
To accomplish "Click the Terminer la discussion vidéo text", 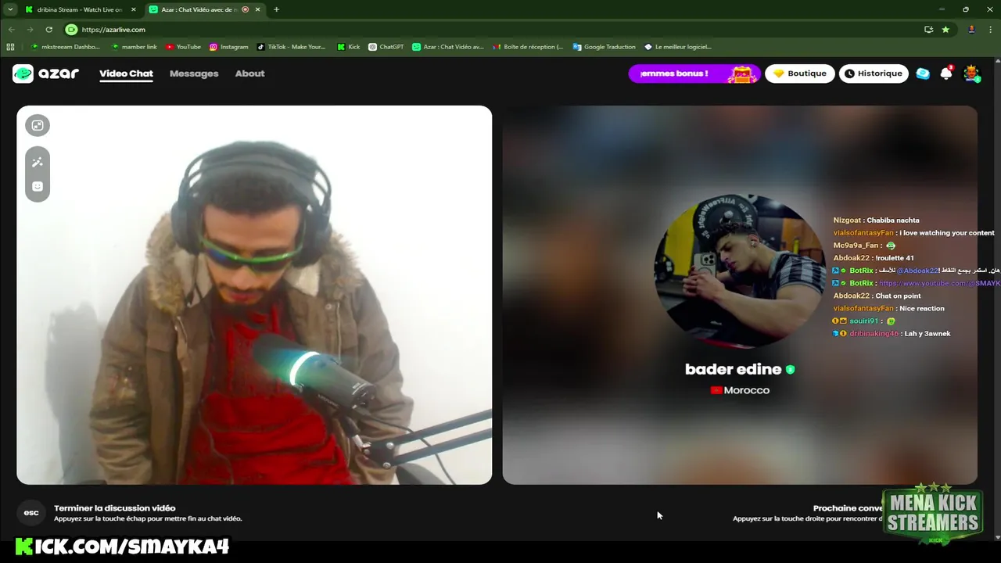I will [114, 508].
